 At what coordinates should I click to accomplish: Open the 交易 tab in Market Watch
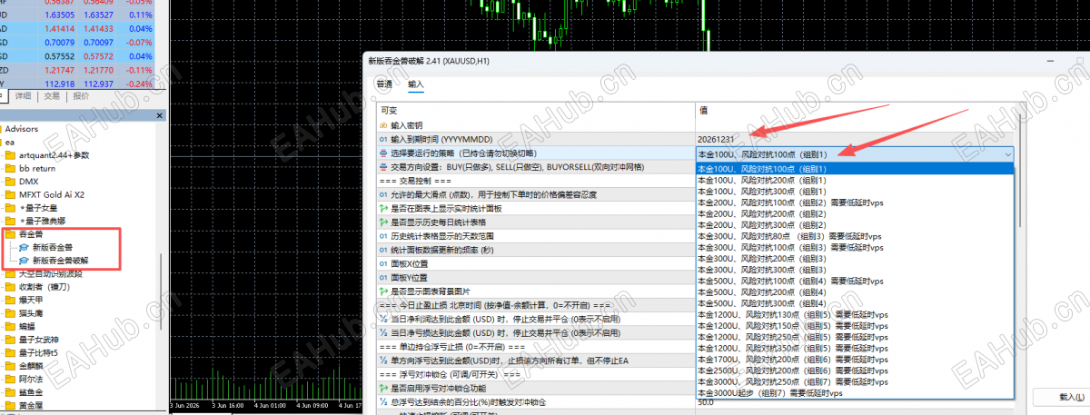pos(52,95)
